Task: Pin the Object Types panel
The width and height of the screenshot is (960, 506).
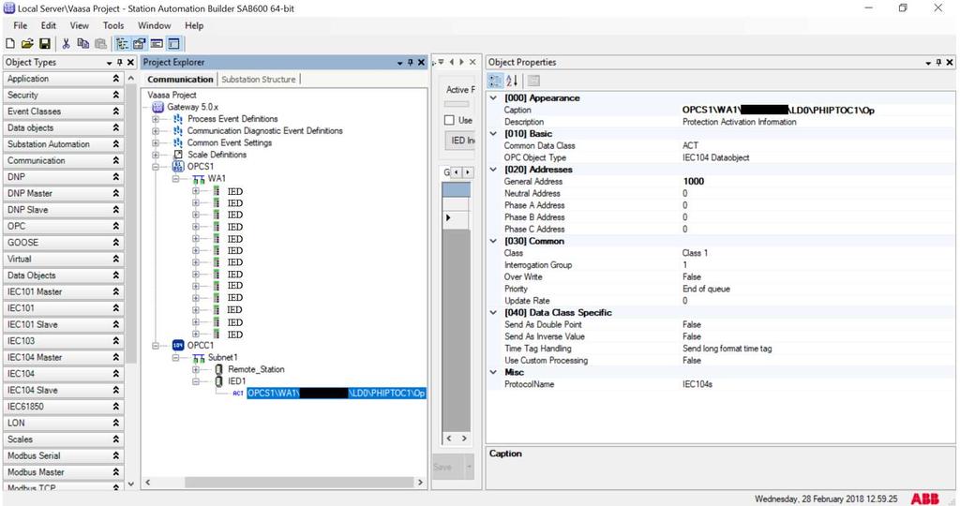Action: coord(119,63)
